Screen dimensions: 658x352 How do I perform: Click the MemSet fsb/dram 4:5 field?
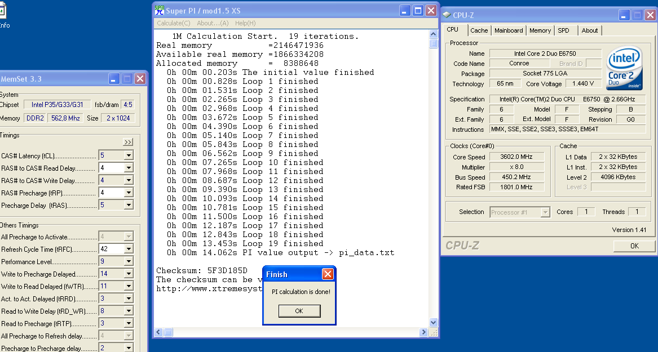coord(127,104)
